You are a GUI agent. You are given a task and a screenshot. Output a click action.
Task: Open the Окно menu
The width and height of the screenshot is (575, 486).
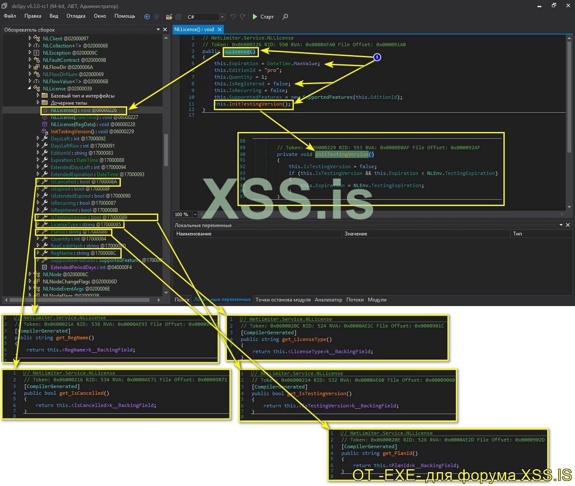click(x=100, y=16)
